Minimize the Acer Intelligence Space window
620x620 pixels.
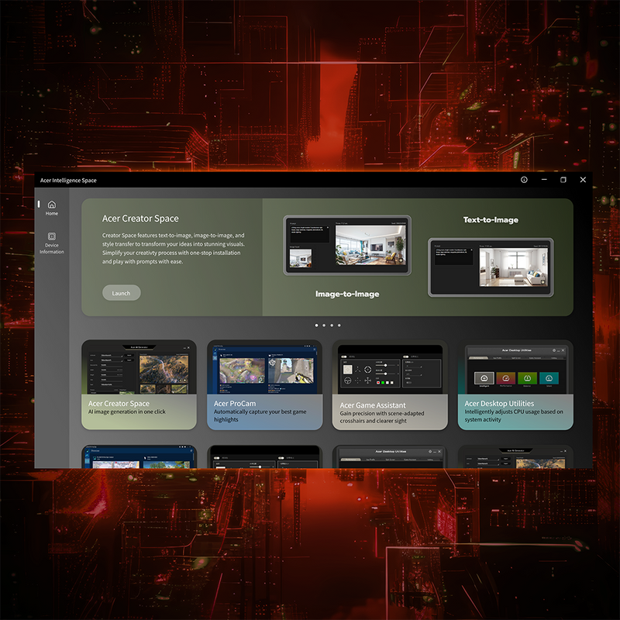[544, 180]
